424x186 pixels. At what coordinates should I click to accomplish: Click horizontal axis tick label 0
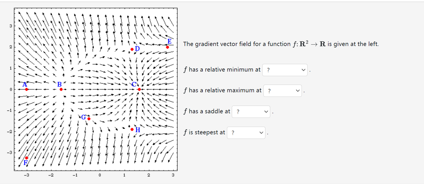(x=99, y=175)
